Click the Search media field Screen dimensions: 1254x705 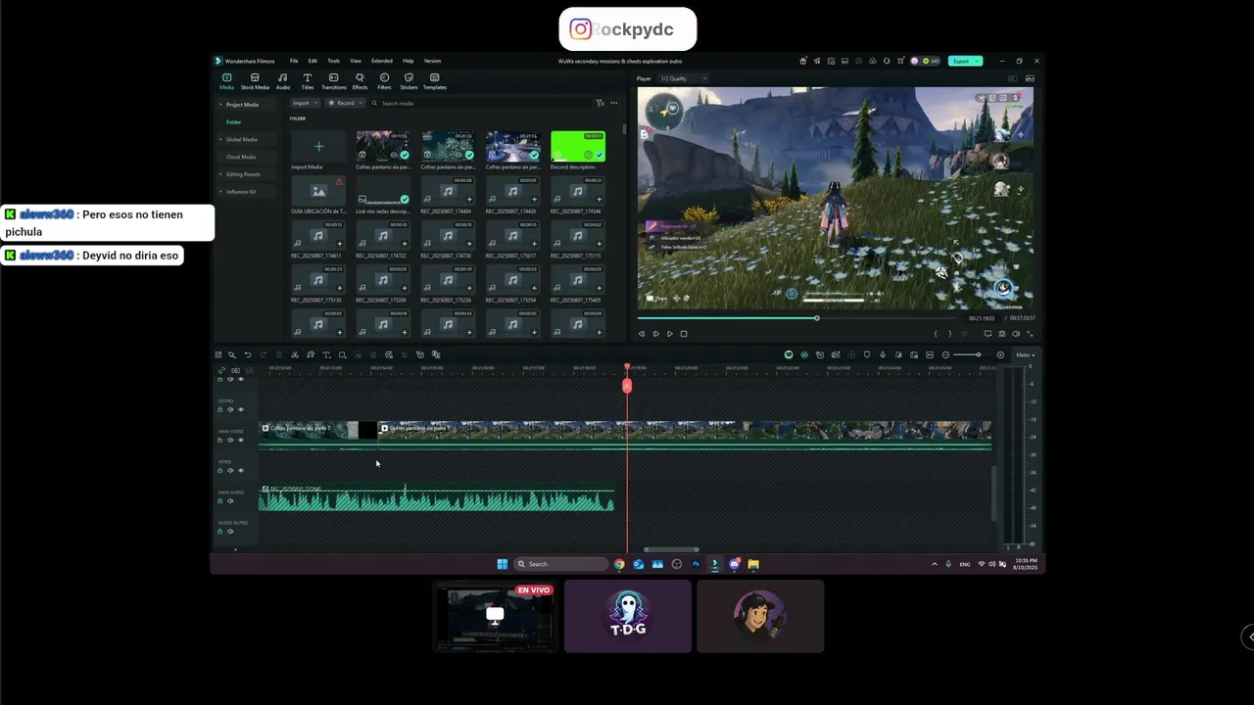480,103
